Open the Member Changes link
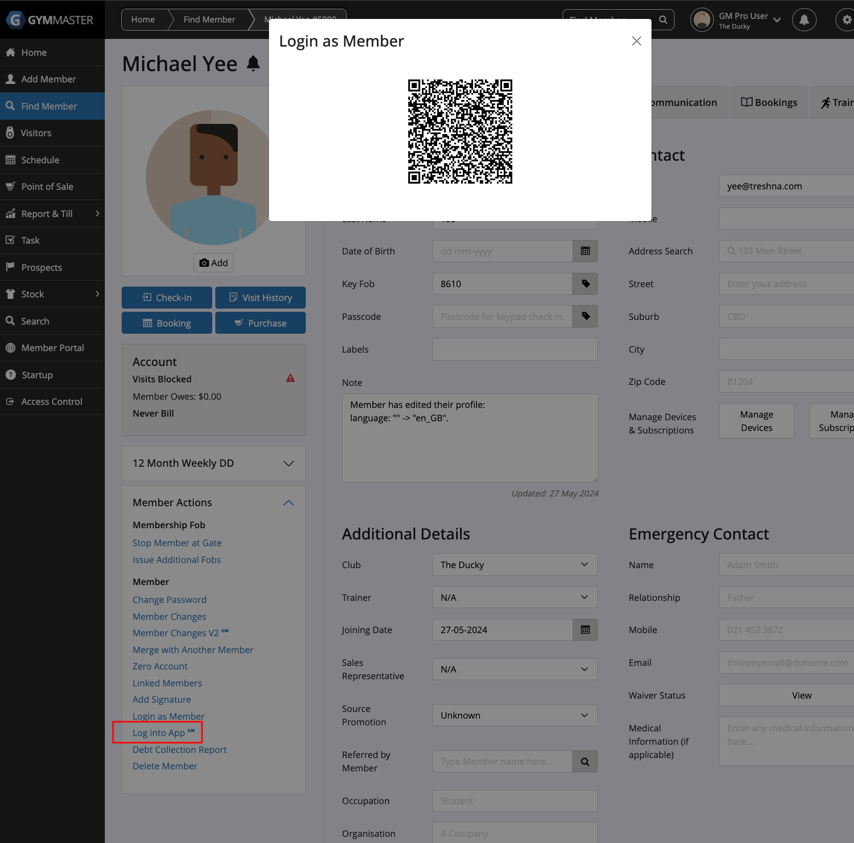The height and width of the screenshot is (843, 854). tap(169, 617)
